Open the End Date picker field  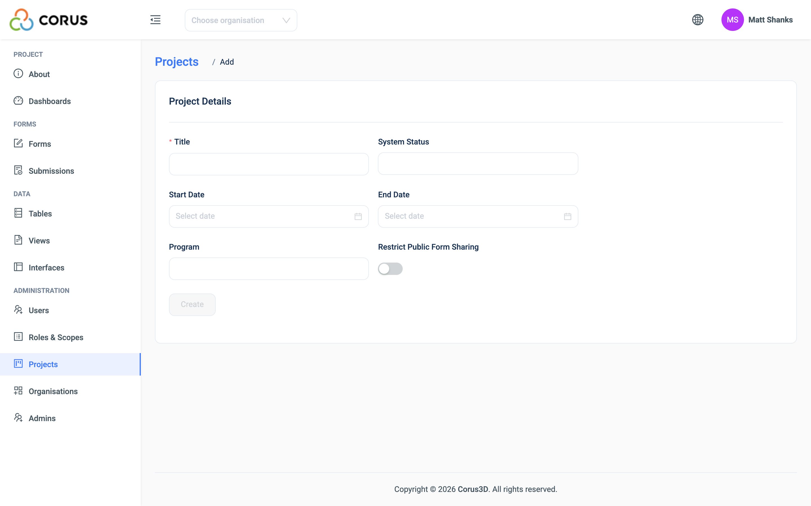point(478,216)
